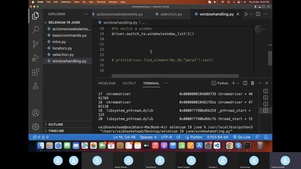Toggle the primary sidebar layout icon

coord(256,7)
